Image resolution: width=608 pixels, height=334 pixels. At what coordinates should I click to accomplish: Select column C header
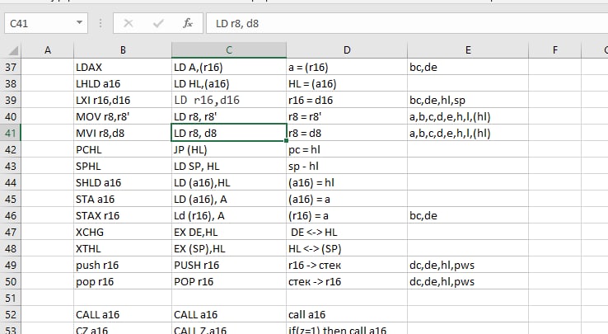[228, 50]
